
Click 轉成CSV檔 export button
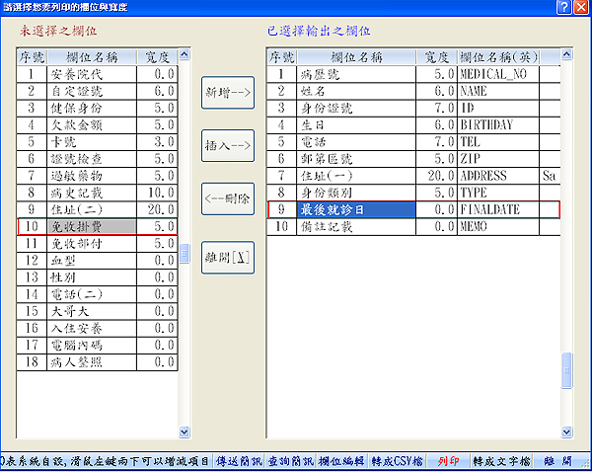pyautogui.click(x=399, y=461)
